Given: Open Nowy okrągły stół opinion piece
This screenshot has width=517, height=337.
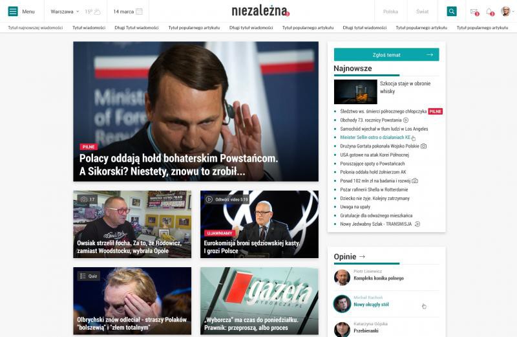Looking at the screenshot, I should click(371, 305).
